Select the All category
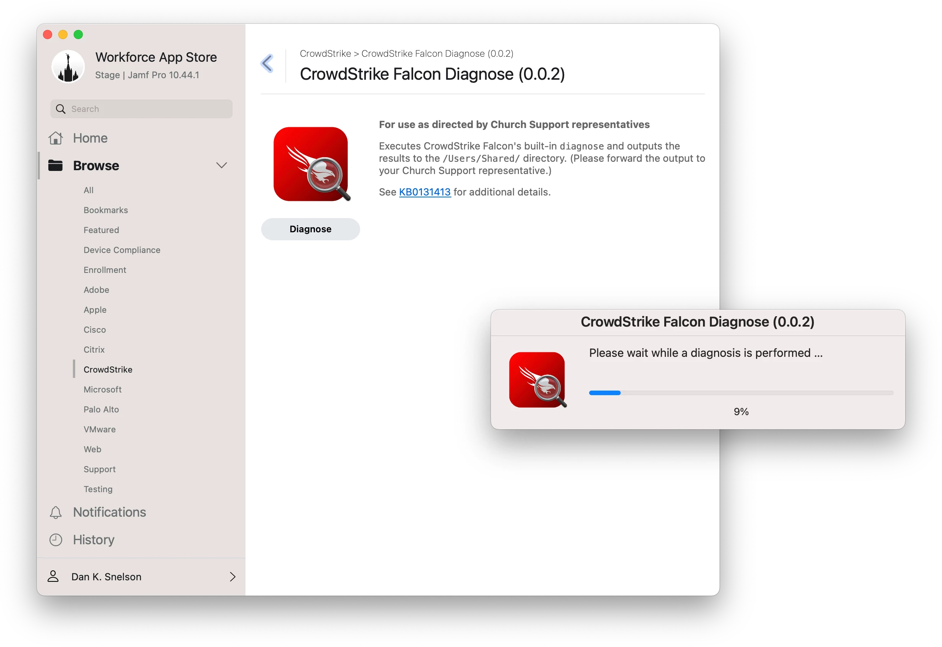 [x=89, y=190]
